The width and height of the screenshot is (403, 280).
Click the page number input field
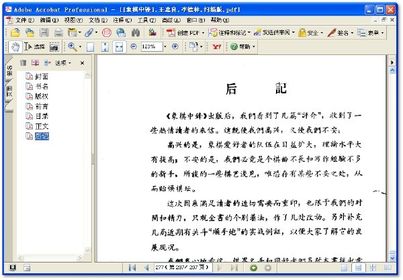click(x=183, y=268)
